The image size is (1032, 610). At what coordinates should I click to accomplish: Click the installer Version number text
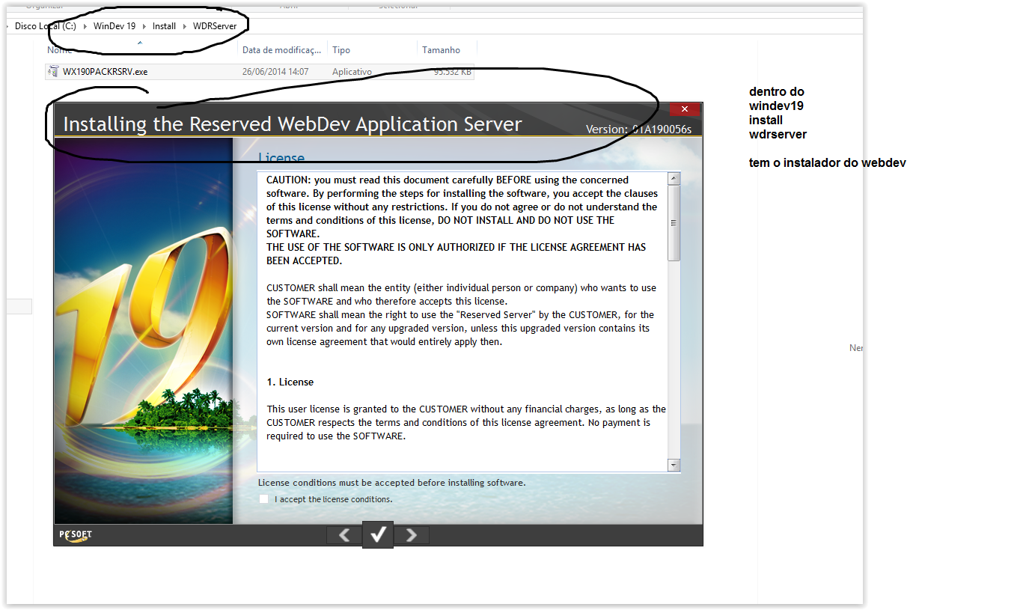point(638,129)
